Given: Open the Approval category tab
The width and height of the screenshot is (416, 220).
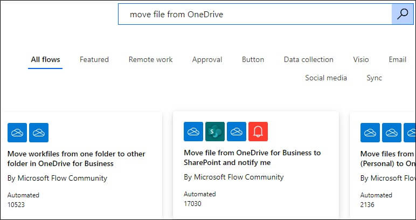Looking at the screenshot, I should click(207, 59).
